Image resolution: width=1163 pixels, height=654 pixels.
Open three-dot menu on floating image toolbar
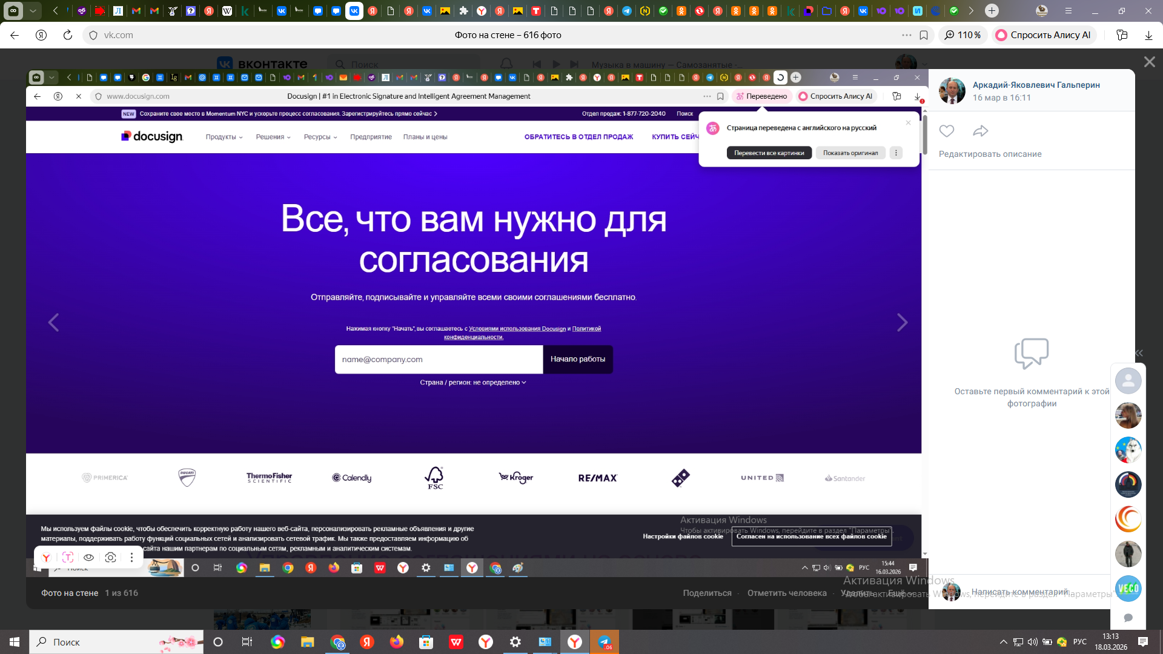131,557
